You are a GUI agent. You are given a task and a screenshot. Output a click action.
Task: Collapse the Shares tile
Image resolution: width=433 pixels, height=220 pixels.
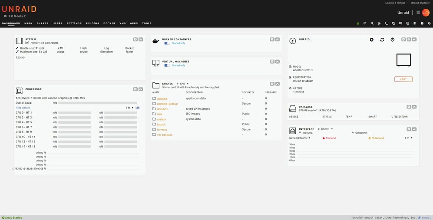tap(277, 84)
